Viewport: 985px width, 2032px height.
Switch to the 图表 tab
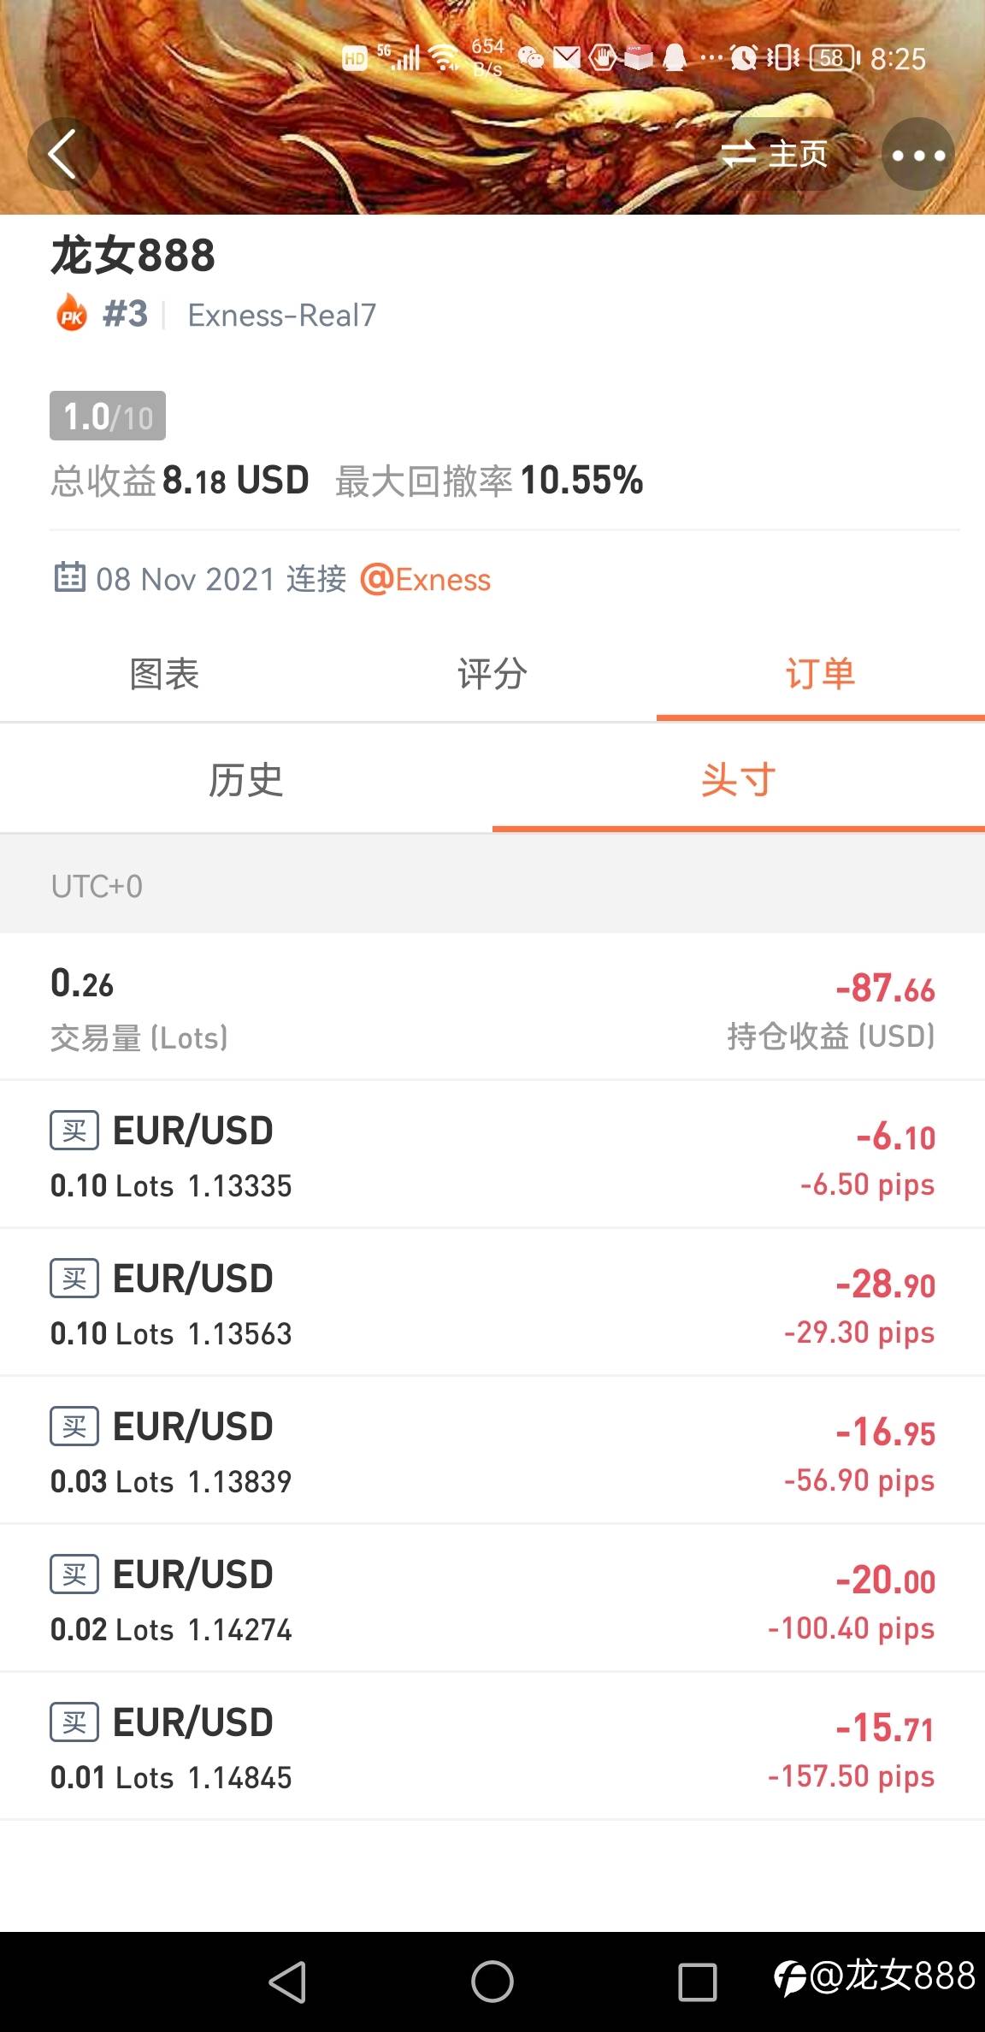point(164,674)
